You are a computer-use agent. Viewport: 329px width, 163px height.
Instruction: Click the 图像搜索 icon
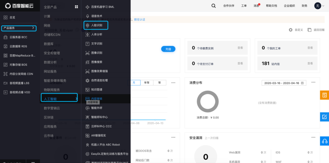click(88, 62)
